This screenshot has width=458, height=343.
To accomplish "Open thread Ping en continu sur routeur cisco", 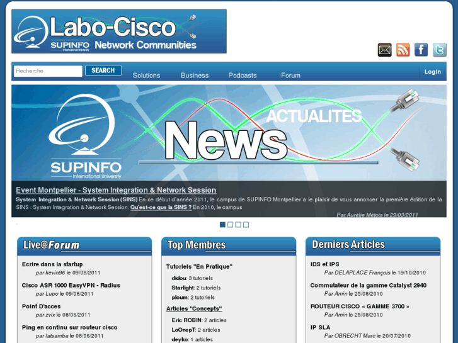I will point(70,327).
